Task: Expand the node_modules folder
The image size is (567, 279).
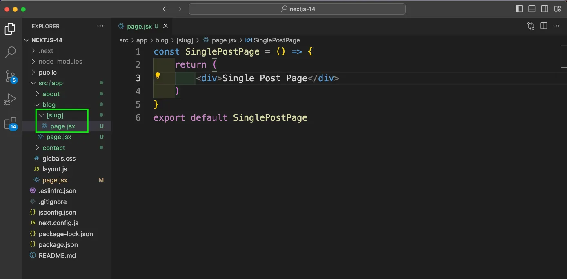Action: 67,62
